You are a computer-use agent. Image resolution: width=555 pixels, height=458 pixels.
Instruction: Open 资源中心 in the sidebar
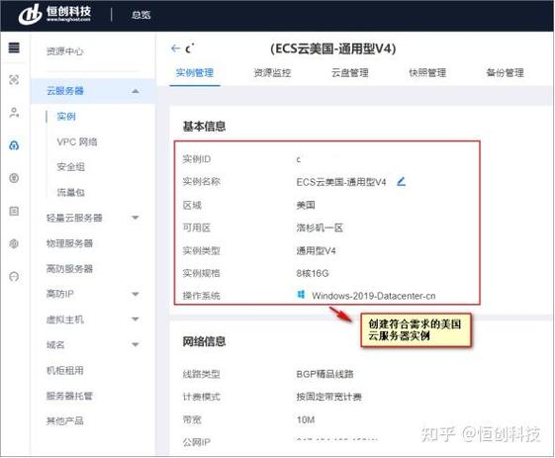[x=64, y=51]
